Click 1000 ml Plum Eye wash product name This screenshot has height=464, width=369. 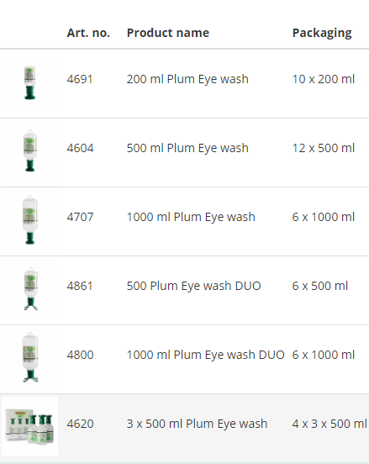[191, 217]
